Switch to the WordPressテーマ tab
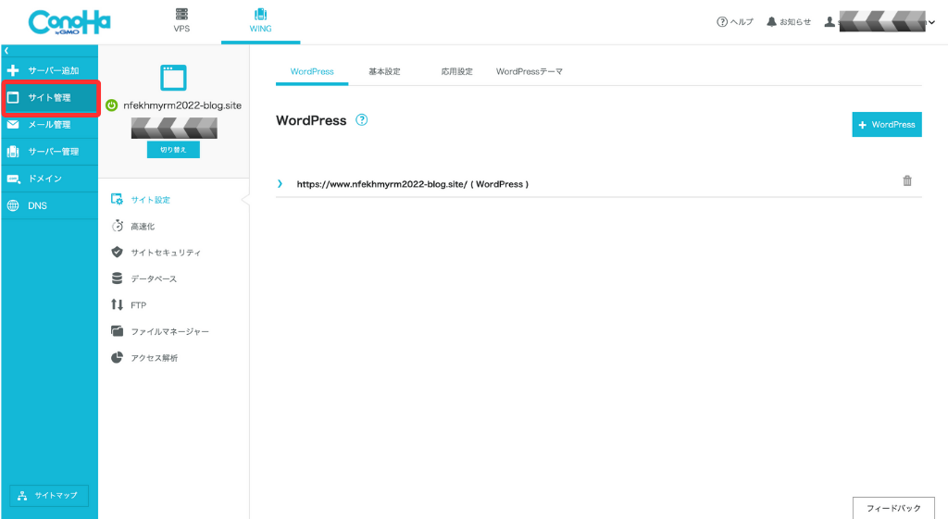 [x=529, y=71]
